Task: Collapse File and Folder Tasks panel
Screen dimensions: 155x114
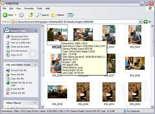Action: point(35,65)
